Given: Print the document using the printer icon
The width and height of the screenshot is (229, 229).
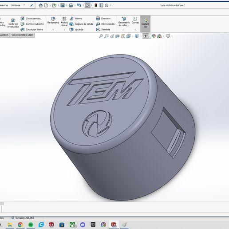Looking at the screenshot, I should coord(71,5).
